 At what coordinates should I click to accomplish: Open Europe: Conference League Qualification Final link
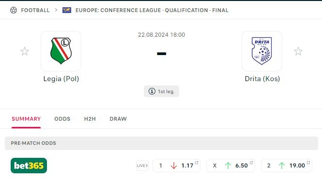(152, 10)
